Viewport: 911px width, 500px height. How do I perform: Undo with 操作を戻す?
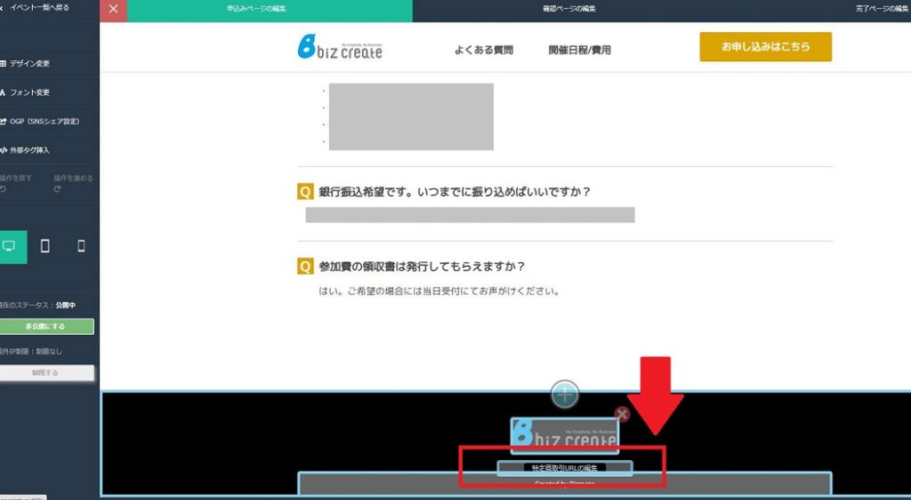(14, 183)
